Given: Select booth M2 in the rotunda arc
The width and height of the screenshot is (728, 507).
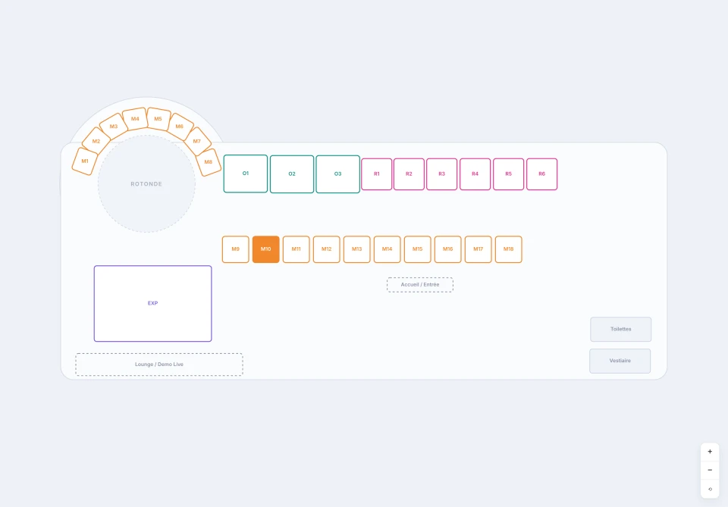Looking at the screenshot, I should pyautogui.click(x=96, y=141).
